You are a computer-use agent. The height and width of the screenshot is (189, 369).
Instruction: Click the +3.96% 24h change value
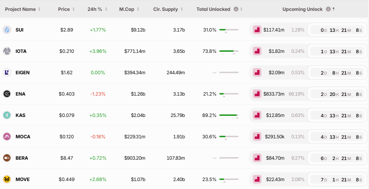pos(98,51)
